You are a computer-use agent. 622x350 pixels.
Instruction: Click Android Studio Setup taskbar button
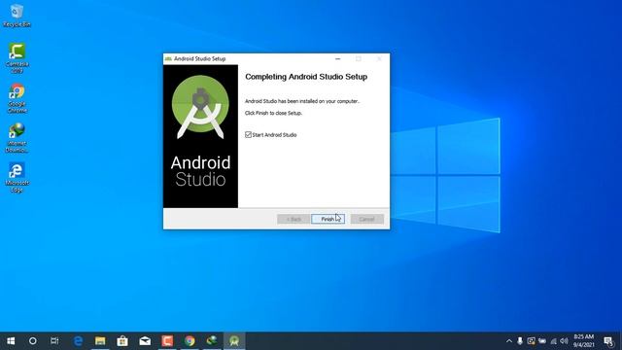click(234, 341)
